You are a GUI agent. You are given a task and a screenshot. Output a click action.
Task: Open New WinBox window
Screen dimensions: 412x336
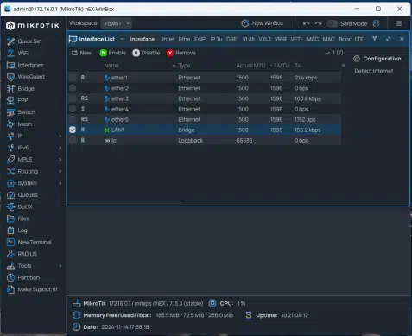pyautogui.click(x=263, y=23)
